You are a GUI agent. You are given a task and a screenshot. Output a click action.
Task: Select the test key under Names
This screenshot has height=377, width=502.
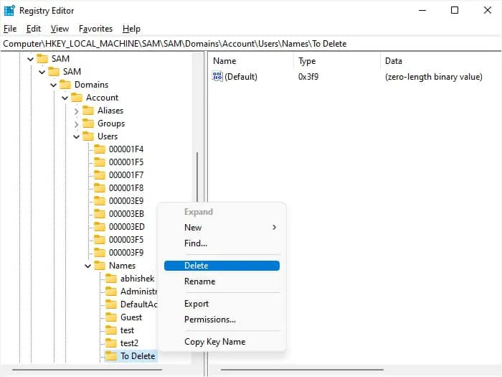127,330
